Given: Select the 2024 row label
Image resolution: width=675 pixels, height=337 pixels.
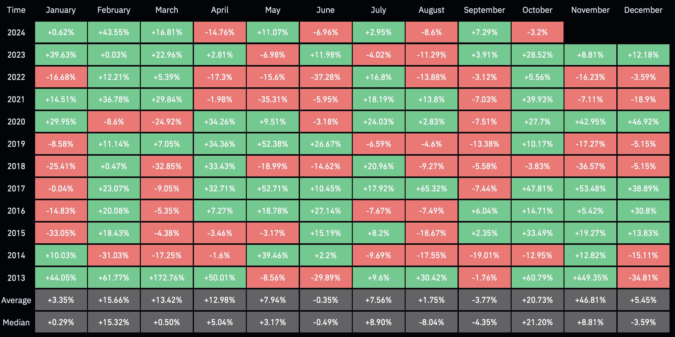Looking at the screenshot, I should click(x=16, y=32).
